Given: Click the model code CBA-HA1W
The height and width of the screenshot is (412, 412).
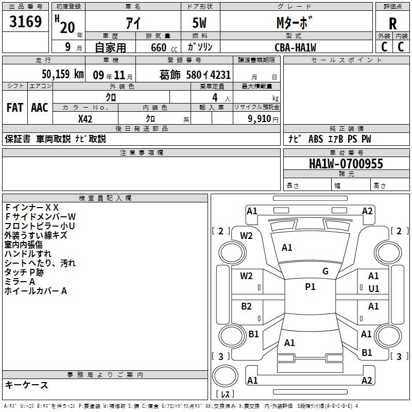Looking at the screenshot, I should [295, 47].
